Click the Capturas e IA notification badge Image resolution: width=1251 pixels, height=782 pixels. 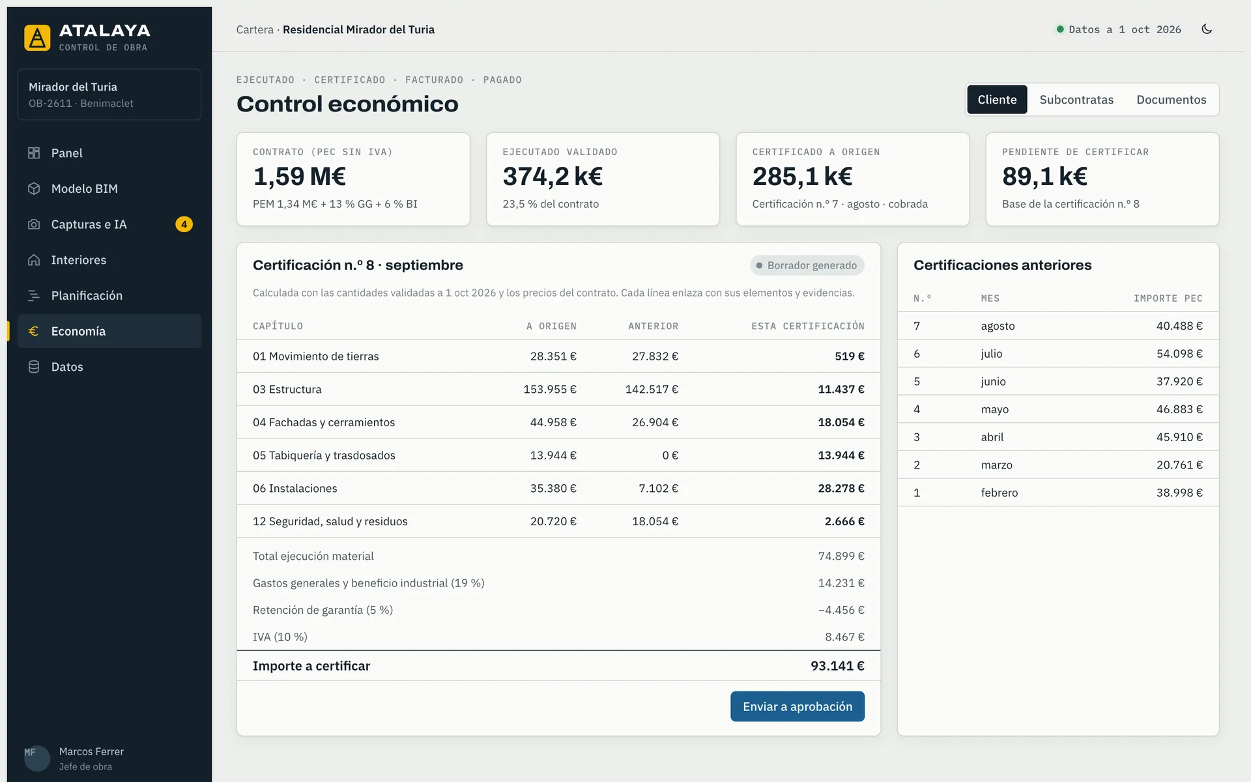(184, 224)
